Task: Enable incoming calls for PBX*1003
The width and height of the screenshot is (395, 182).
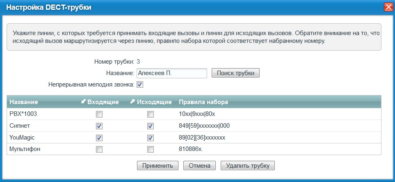Action: (99, 114)
